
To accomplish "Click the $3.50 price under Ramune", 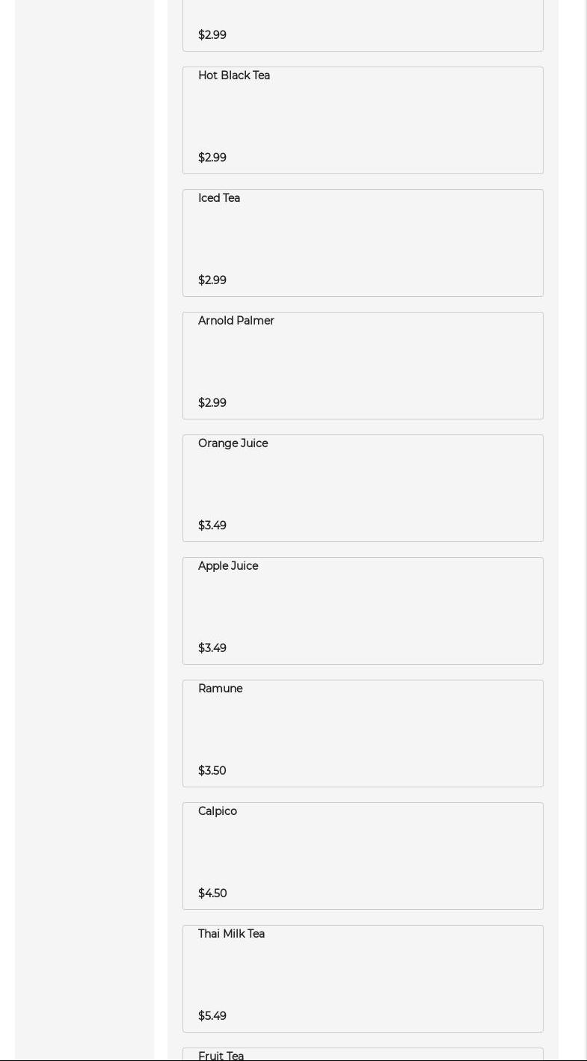I will coord(212,771).
